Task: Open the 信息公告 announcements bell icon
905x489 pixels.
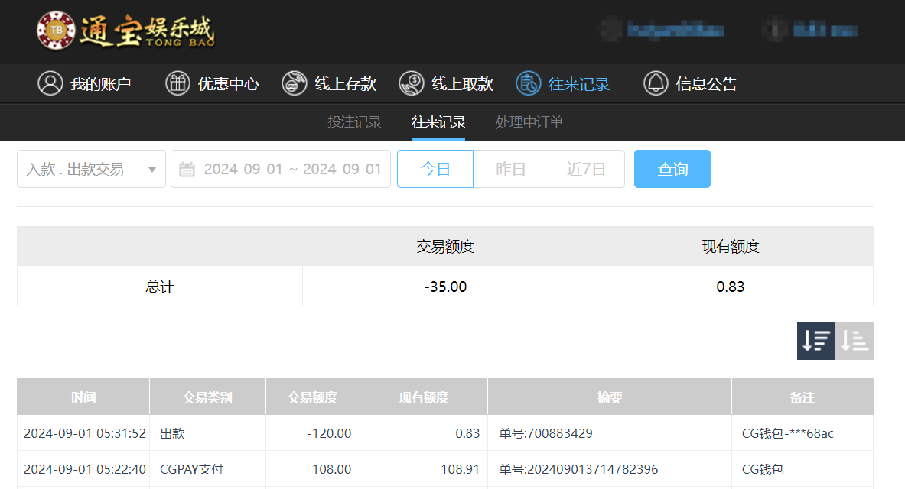Action: coord(656,83)
